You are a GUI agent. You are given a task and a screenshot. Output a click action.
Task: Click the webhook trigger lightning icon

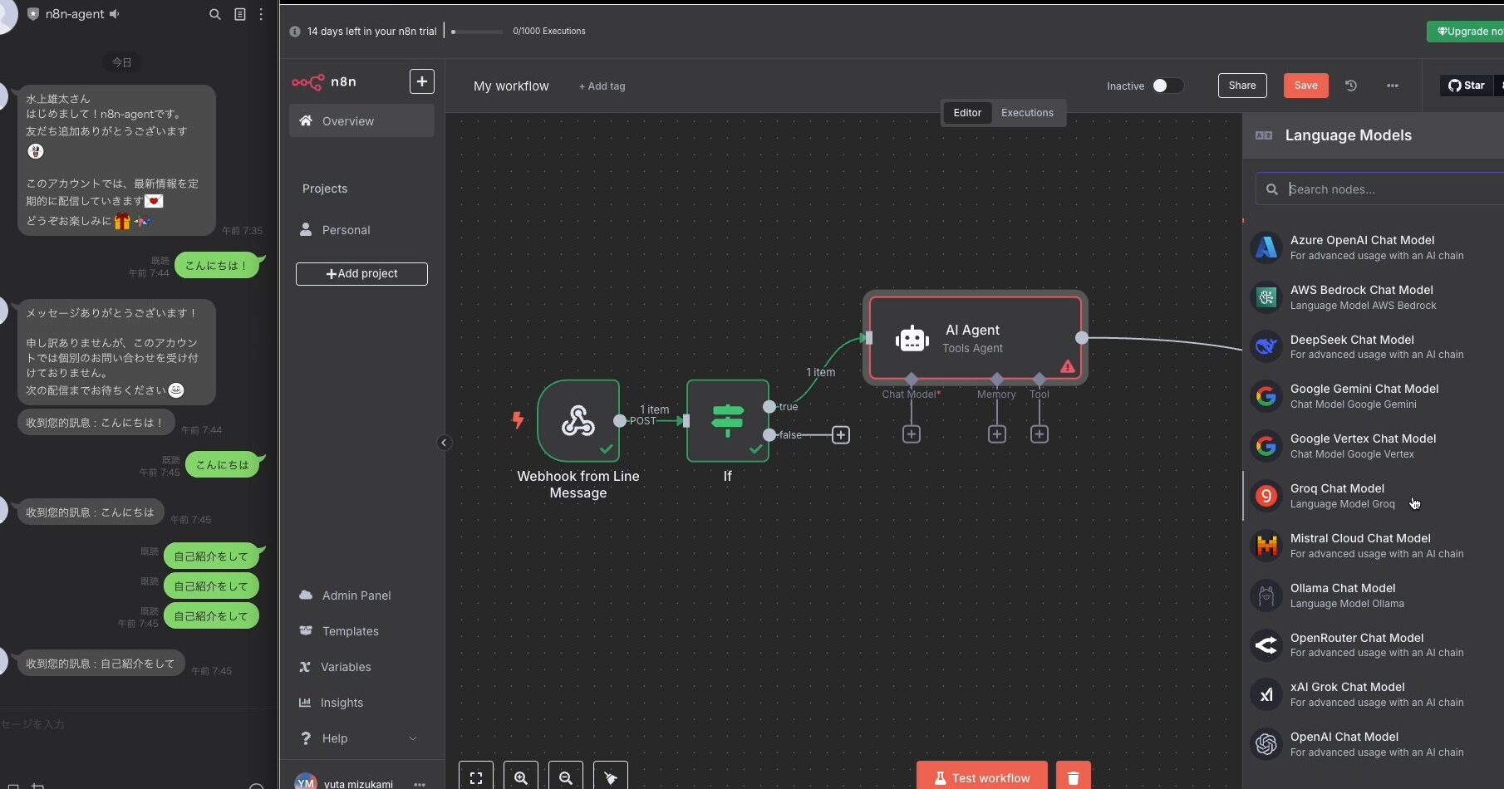518,420
